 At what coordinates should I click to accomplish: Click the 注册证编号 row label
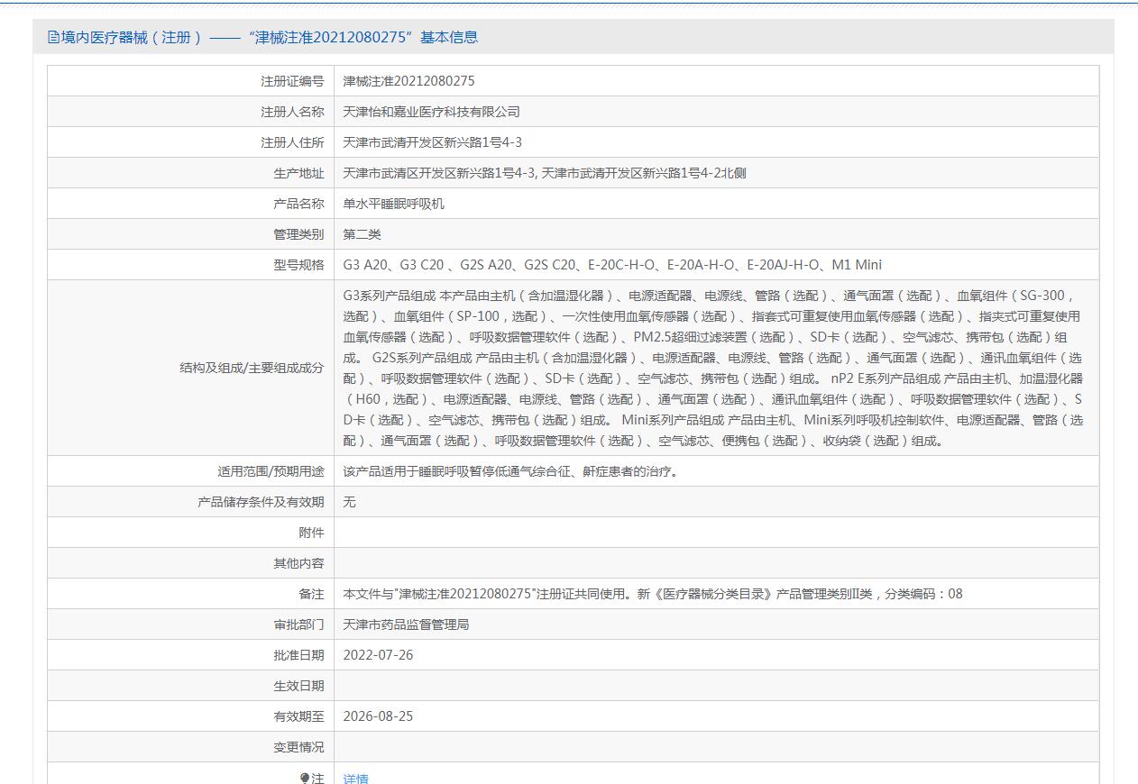292,81
